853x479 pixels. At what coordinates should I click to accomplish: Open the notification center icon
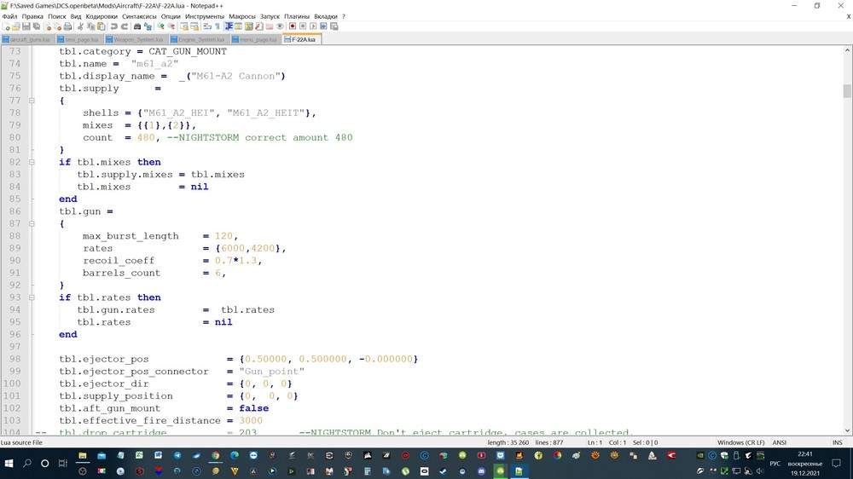coord(837,464)
